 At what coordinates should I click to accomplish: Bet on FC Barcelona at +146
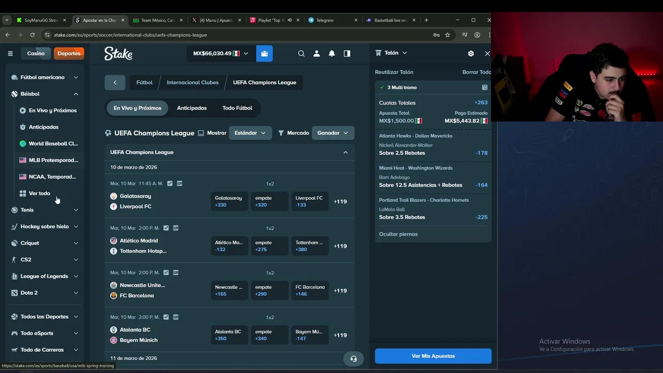click(310, 291)
